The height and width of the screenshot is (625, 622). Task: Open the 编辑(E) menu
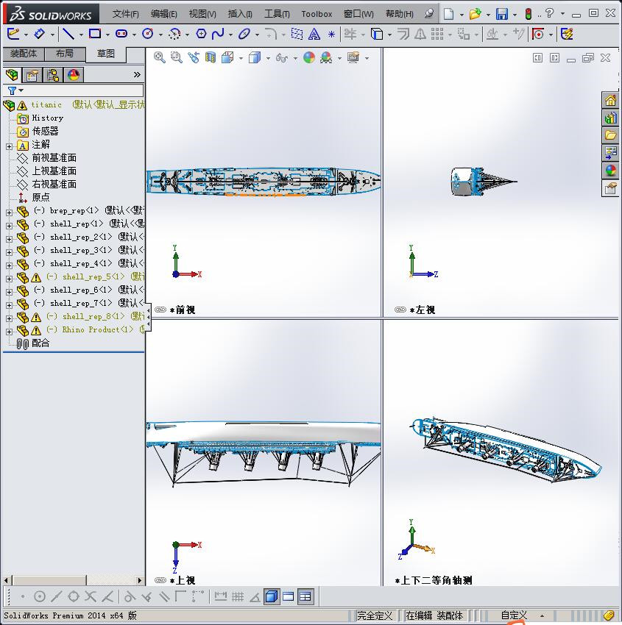tap(164, 14)
